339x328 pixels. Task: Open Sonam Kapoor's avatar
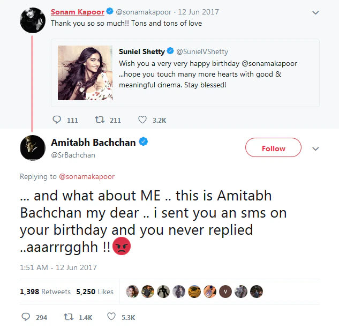click(x=32, y=20)
